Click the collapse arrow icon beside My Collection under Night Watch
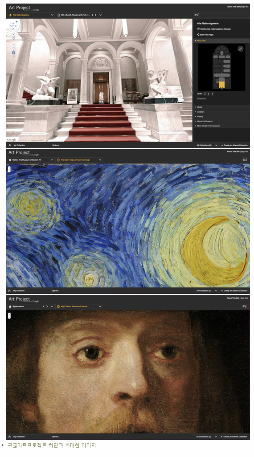The image size is (254, 457). click(9, 437)
